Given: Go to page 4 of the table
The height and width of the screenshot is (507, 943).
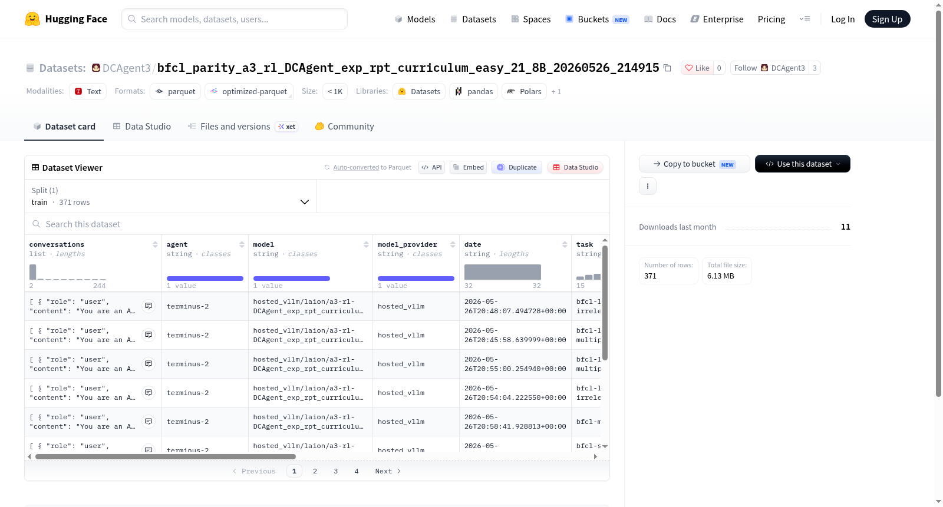Looking at the screenshot, I should click(x=356, y=471).
